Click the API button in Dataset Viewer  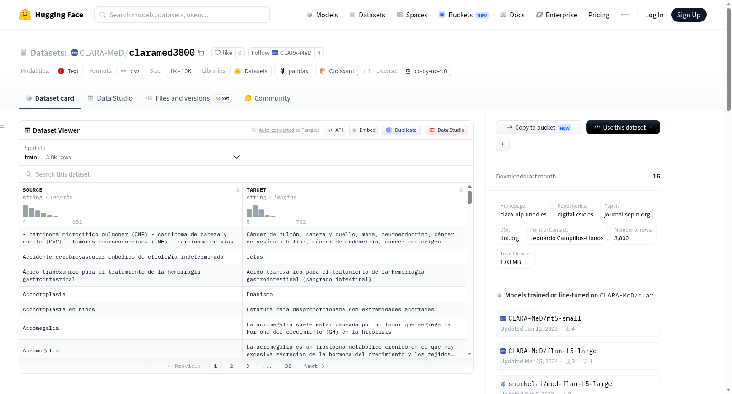tap(335, 130)
